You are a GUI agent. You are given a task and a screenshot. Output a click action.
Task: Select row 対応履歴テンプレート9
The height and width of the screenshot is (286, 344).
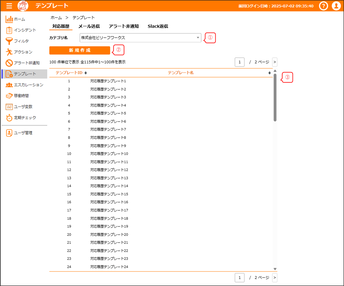[161, 146]
